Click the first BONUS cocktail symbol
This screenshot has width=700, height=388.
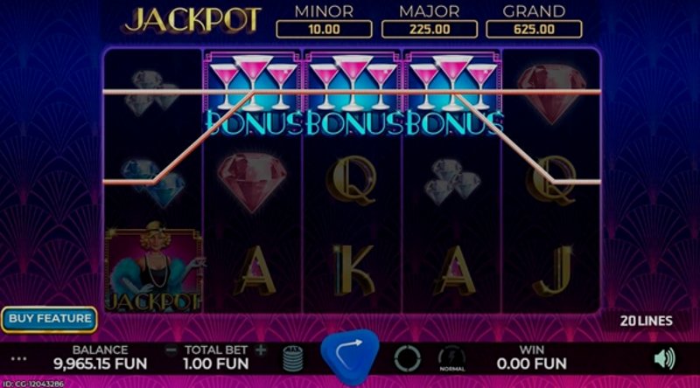pyautogui.click(x=253, y=94)
